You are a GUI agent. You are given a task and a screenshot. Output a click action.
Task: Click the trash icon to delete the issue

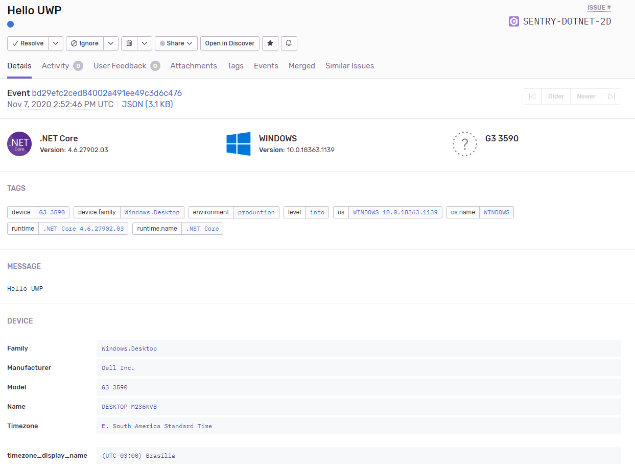pos(129,43)
